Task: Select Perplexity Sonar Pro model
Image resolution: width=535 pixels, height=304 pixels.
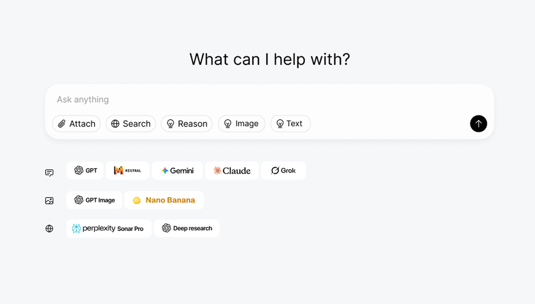Action: 109,228
